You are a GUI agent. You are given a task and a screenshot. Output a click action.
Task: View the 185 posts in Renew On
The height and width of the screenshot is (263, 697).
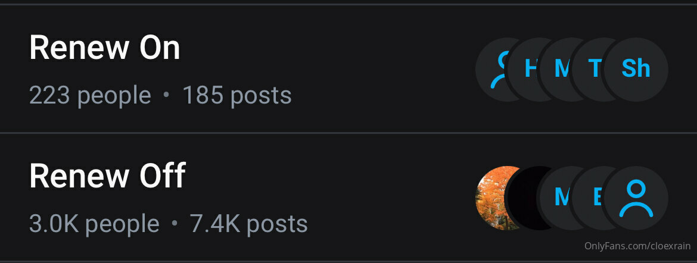pyautogui.click(x=237, y=95)
